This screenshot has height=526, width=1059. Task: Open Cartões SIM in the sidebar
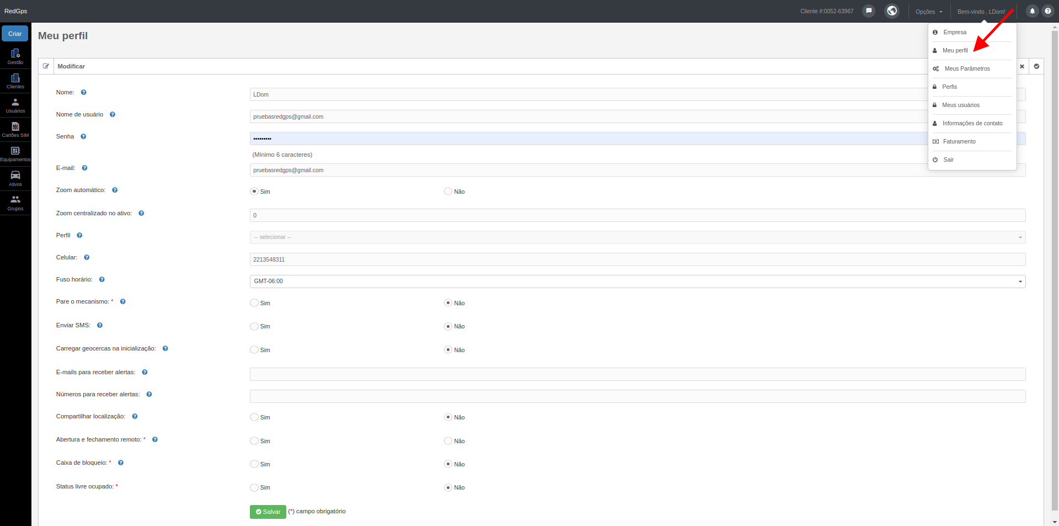click(15, 129)
